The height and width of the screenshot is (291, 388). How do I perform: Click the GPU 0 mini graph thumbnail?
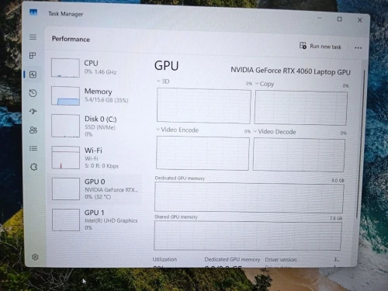pos(66,189)
